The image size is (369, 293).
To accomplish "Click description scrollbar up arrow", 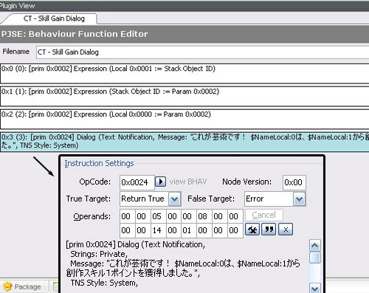I will click(x=315, y=245).
